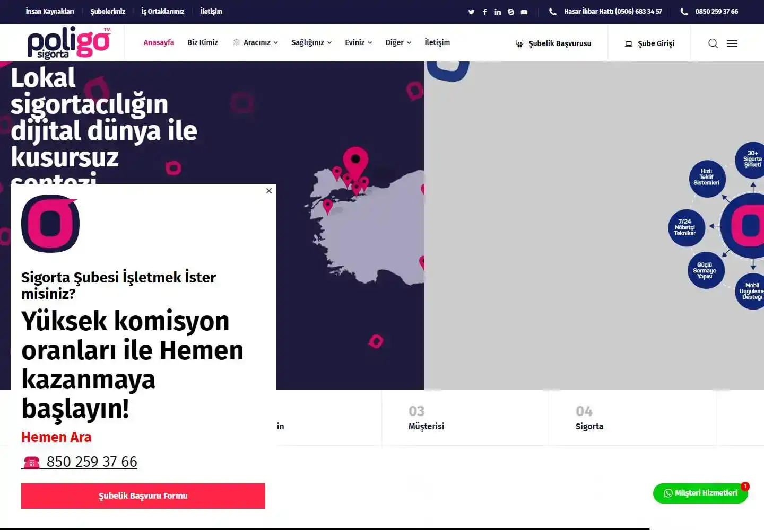Open the search magnifier icon

click(x=713, y=43)
